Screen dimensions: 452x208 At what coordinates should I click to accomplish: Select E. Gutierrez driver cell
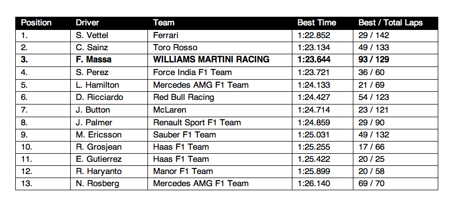(97, 159)
